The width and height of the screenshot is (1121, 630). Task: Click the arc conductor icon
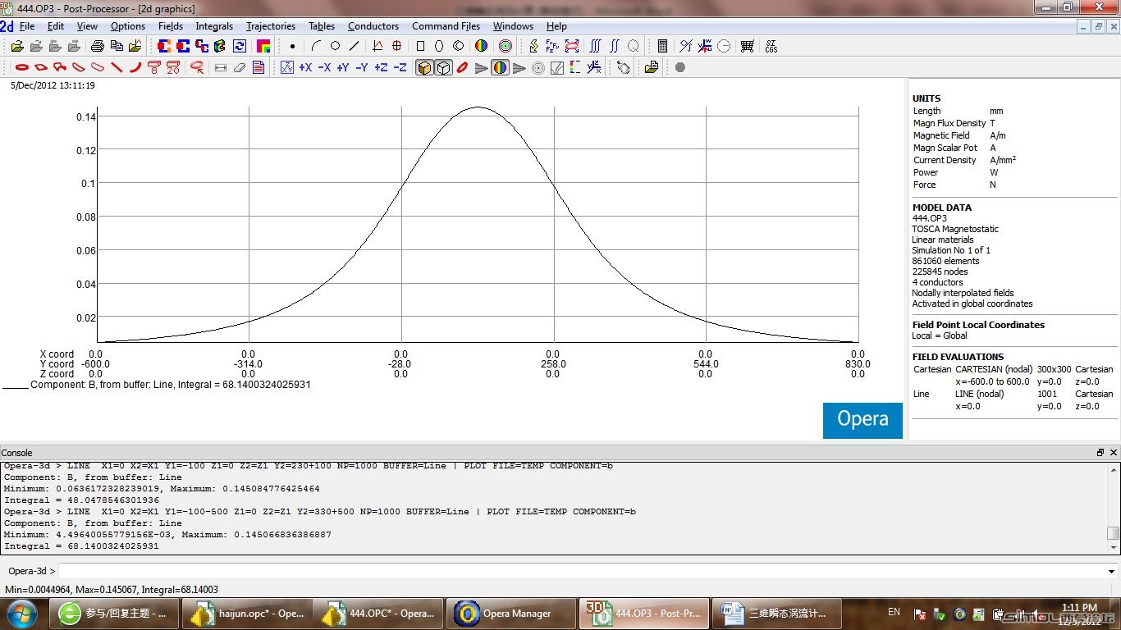135,67
